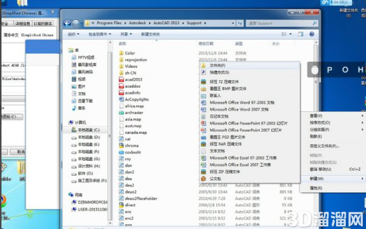Open the view options dropdown arrow

[x=290, y=34]
